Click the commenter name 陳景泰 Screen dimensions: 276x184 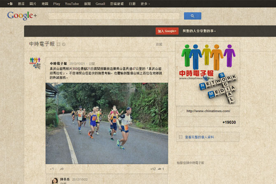pos(65,179)
